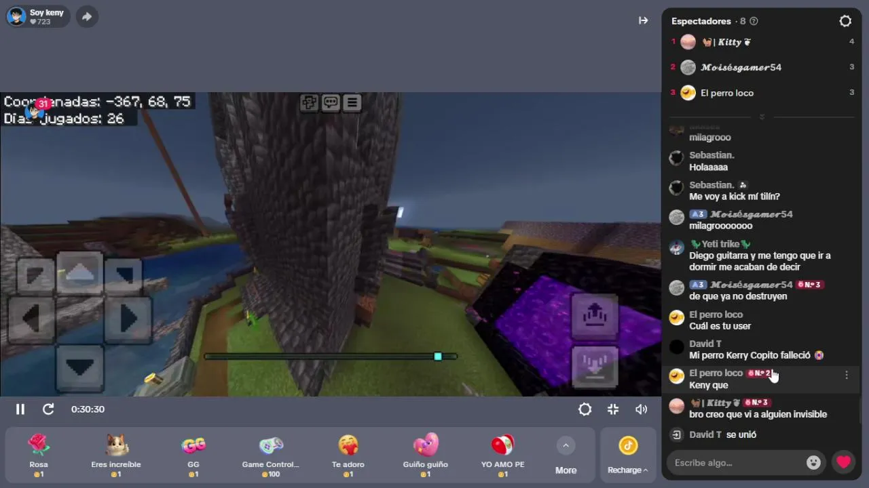Open Soy keny streamer profile avatar

pyautogui.click(x=16, y=16)
